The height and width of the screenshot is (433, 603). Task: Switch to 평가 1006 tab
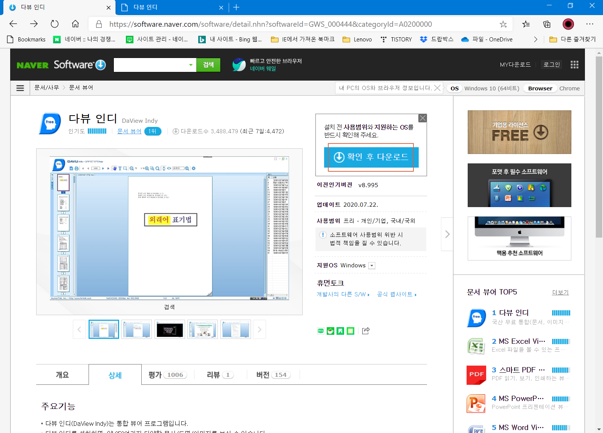click(x=168, y=375)
